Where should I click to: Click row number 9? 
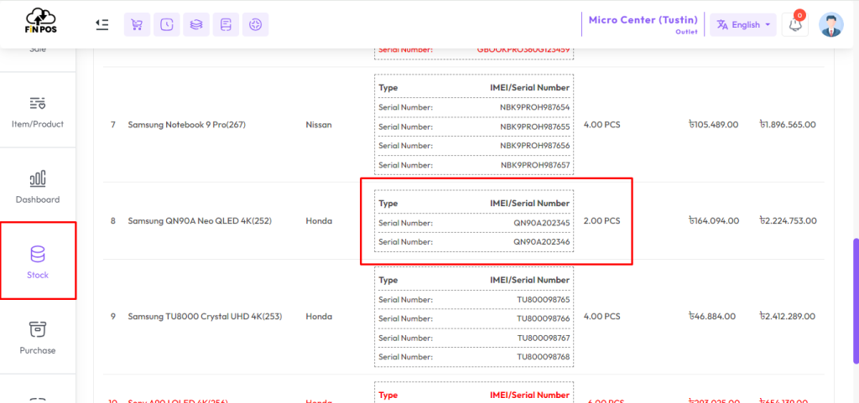pos(113,317)
